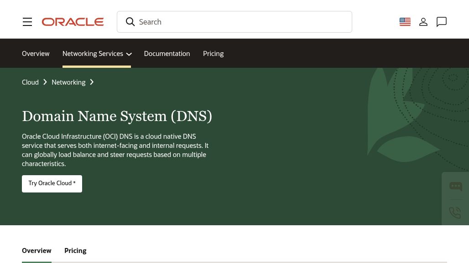Screen dimensions: 469x263
Task: Click the chevron next to Networking Services
Action: 129,54
